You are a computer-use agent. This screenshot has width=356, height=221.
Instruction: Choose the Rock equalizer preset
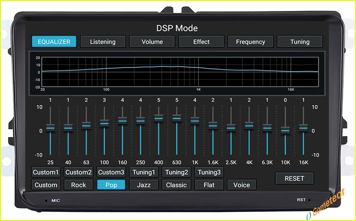pos(78,185)
